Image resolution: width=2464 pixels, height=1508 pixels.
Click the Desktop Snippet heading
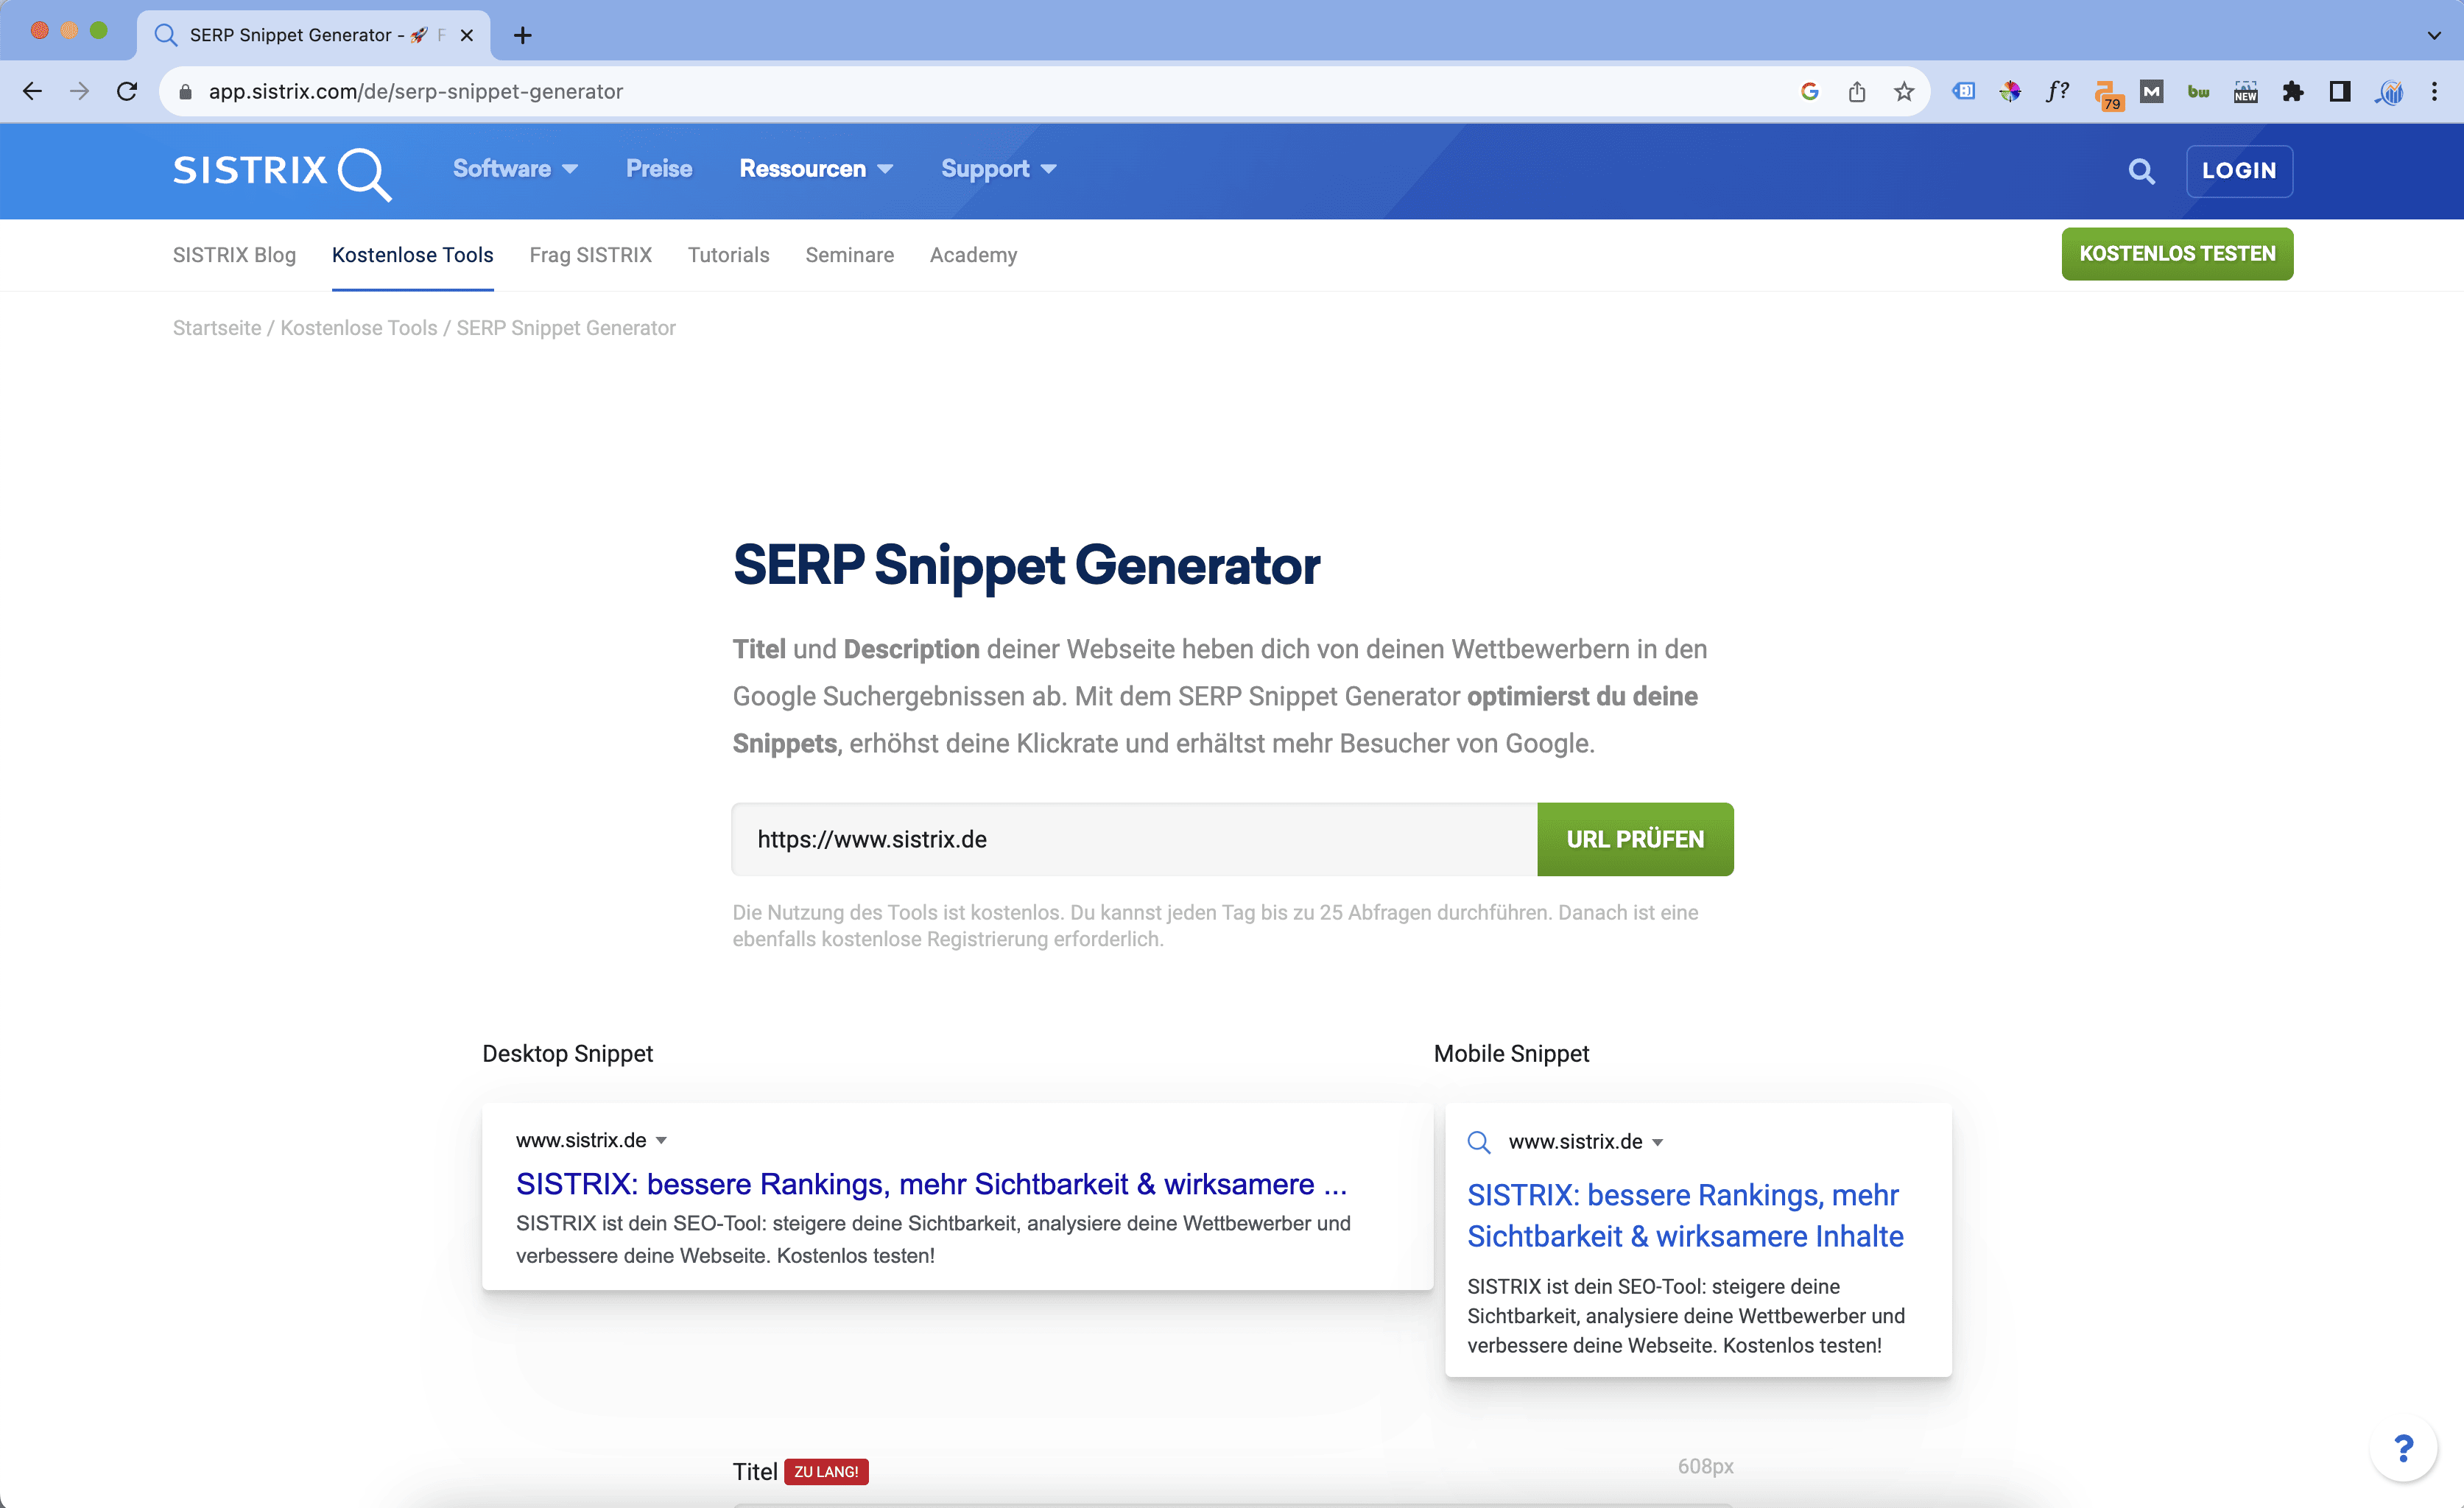(567, 1053)
